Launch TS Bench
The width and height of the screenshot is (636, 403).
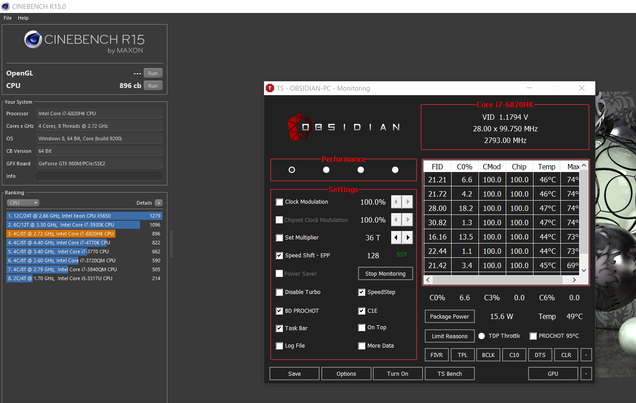tap(450, 374)
